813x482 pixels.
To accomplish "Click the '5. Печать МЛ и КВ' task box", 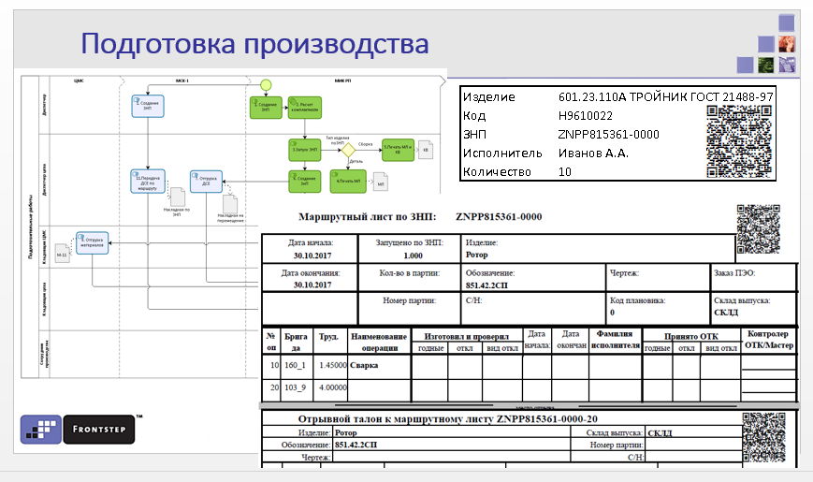I will [x=396, y=148].
